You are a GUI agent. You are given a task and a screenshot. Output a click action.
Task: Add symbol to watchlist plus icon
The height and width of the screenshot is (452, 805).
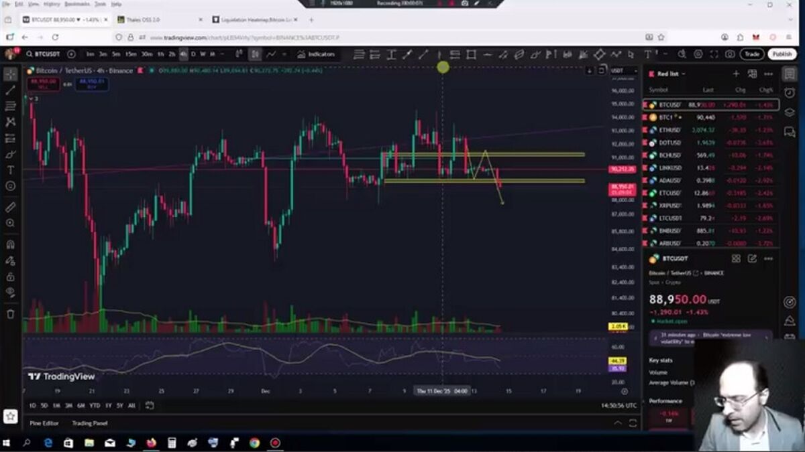point(736,74)
